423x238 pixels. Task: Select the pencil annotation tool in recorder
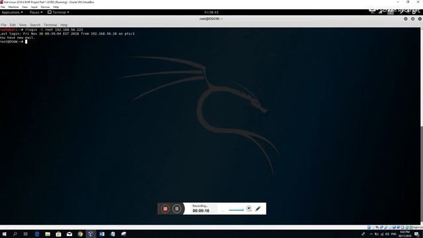[258, 208]
